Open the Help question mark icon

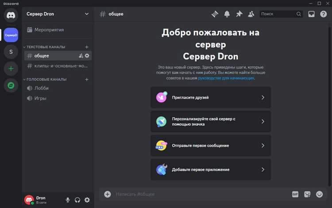coord(323,14)
